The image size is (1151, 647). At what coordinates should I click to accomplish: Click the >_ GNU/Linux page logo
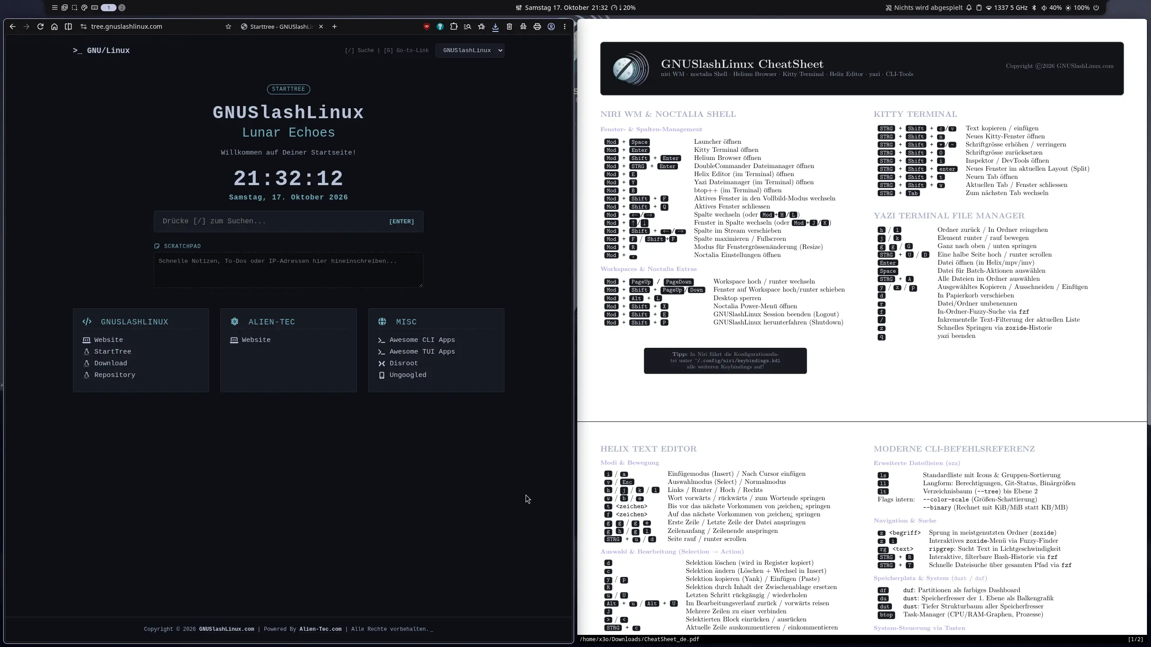click(x=101, y=50)
